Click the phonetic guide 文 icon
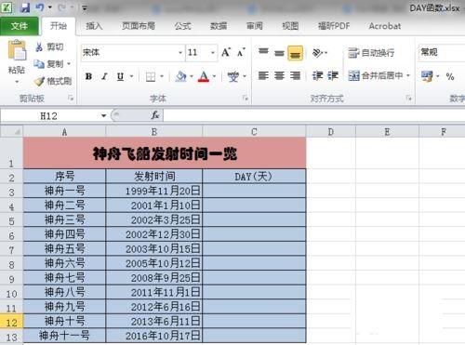 coord(233,76)
